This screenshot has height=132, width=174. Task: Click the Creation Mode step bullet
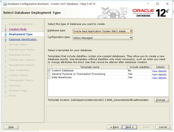coord(6,29)
